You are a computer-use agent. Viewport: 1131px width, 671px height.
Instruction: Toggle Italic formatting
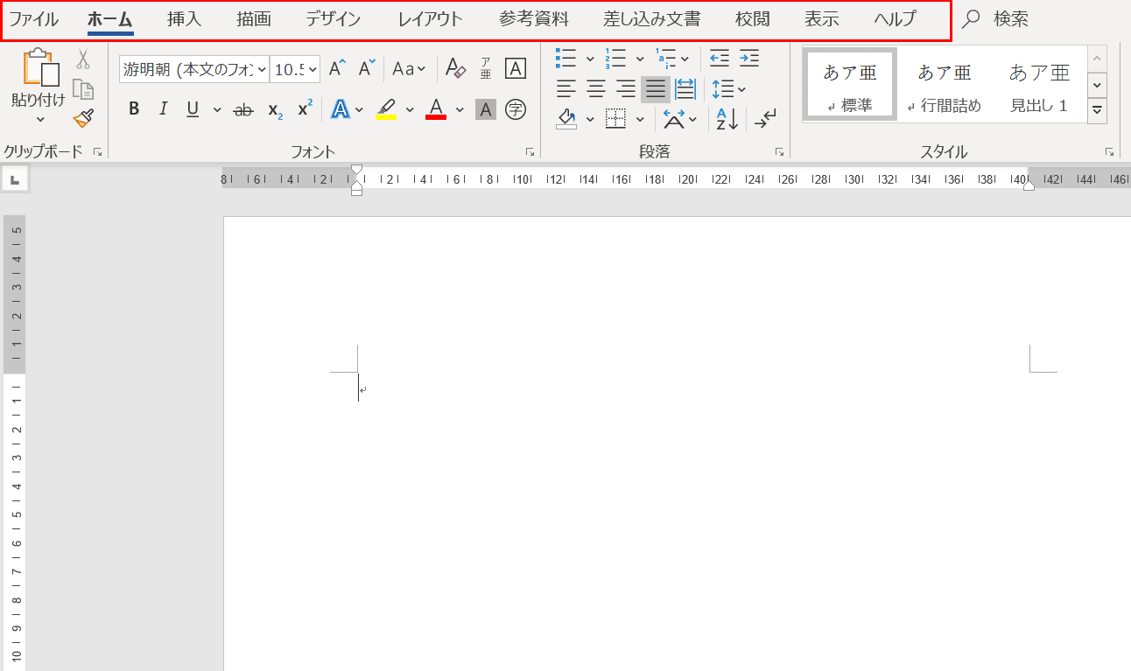163,109
